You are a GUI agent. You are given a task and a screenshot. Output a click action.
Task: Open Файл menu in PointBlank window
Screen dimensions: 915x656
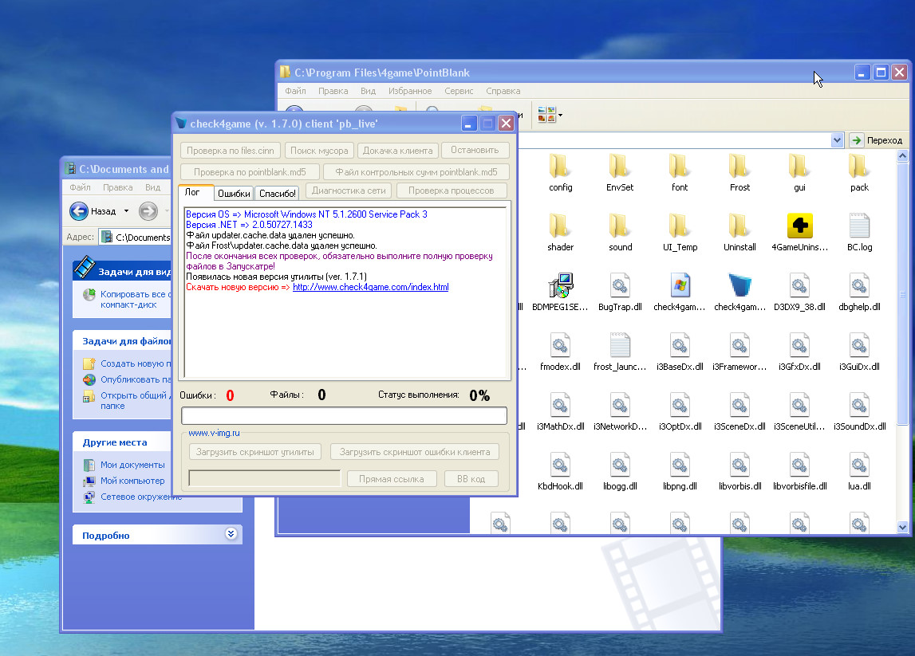295,91
